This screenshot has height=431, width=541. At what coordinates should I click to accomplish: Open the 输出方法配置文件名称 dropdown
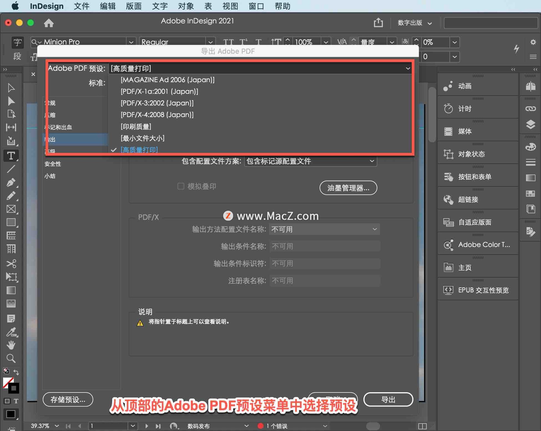tap(324, 229)
